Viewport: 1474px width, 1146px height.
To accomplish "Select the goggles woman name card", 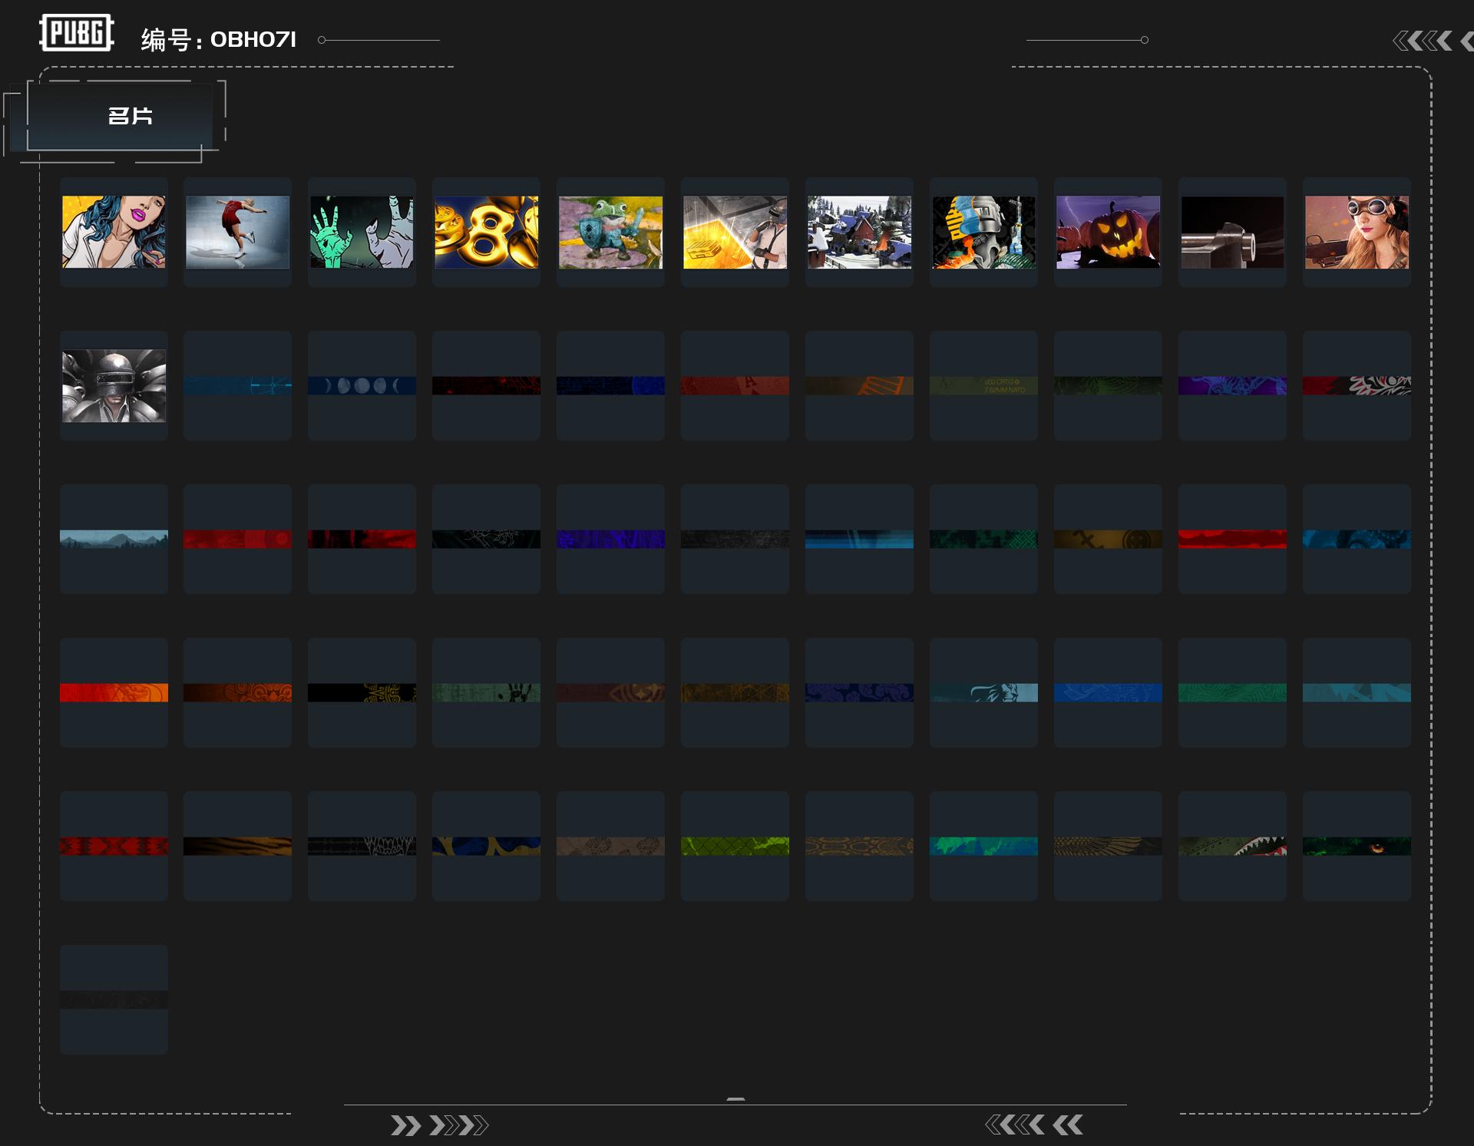I will pyautogui.click(x=1357, y=232).
